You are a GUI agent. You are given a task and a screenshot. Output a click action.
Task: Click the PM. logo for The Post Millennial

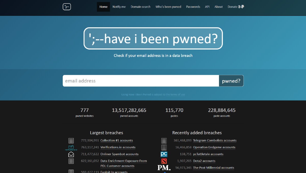163,168
